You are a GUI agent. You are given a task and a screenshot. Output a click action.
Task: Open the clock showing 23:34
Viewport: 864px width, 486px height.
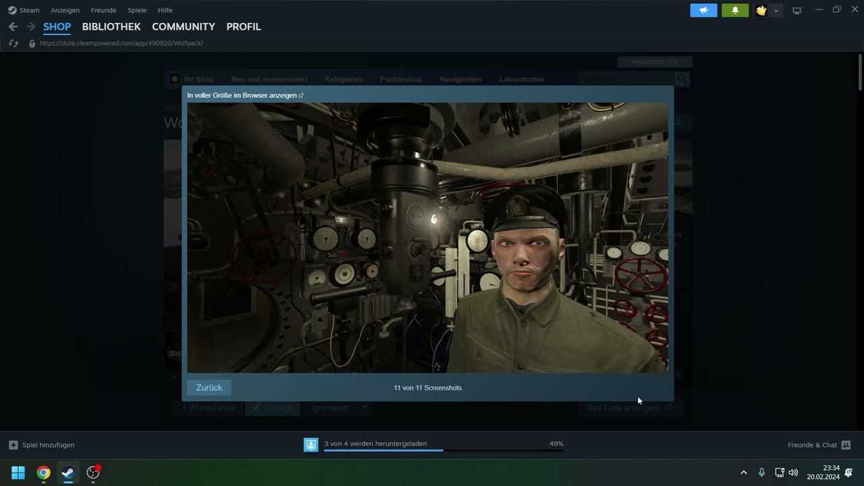(823, 473)
